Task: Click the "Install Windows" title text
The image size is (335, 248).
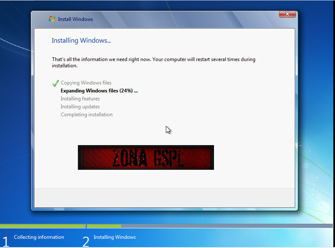Action: (75, 19)
